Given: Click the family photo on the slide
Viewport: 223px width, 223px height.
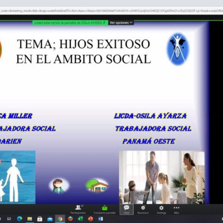Looking at the screenshot, I should coord(162,177).
